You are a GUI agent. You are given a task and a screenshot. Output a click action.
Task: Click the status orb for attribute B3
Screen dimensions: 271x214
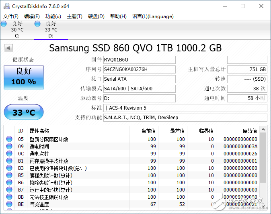(9, 168)
